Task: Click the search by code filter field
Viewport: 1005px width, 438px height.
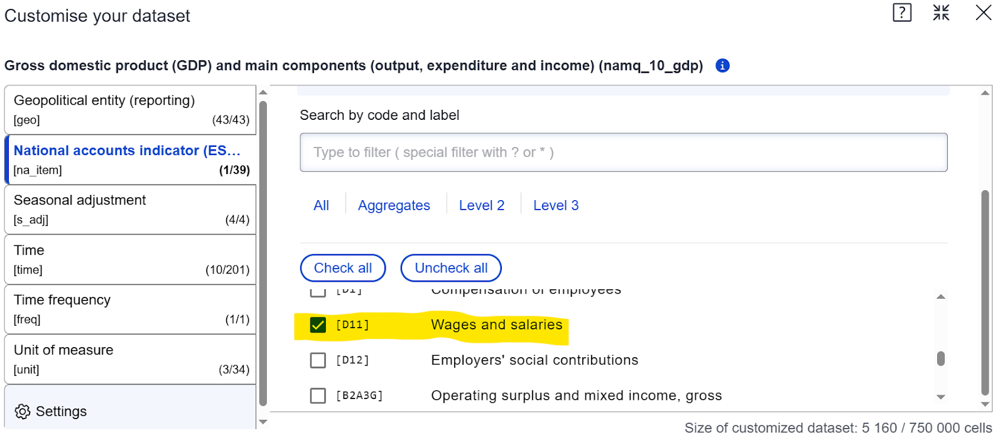Action: [x=623, y=152]
